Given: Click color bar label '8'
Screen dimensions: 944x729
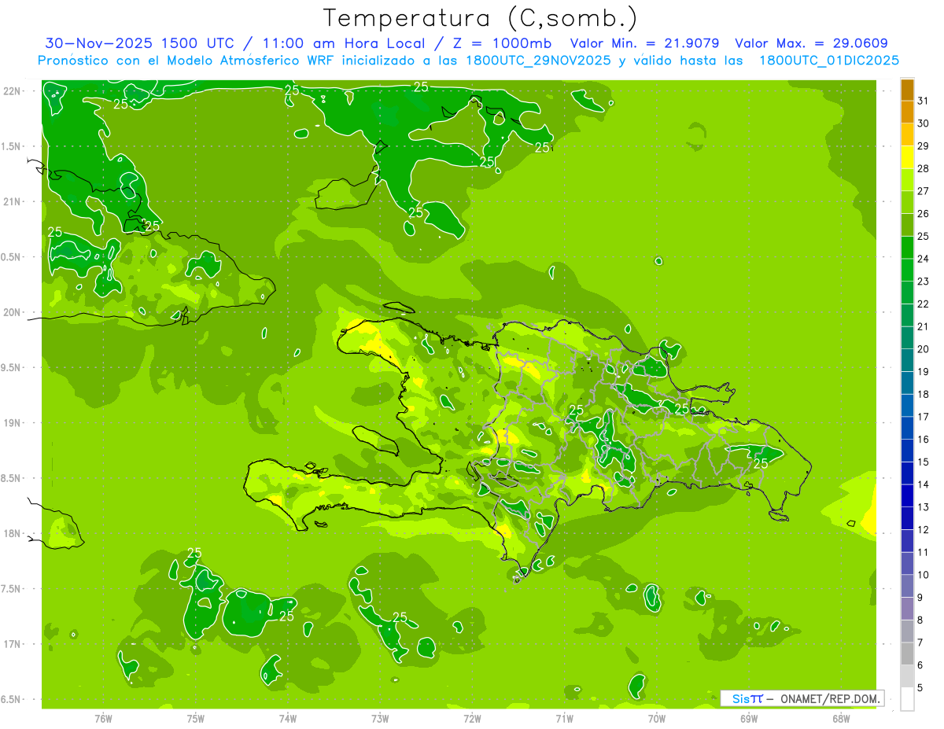Looking at the screenshot, I should pos(920,620).
